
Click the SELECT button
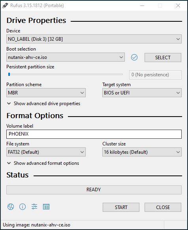tap(163, 58)
